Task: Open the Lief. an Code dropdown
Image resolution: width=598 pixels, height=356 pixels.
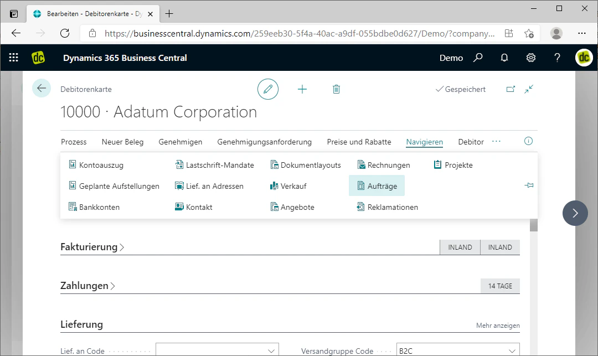Action: pos(271,350)
